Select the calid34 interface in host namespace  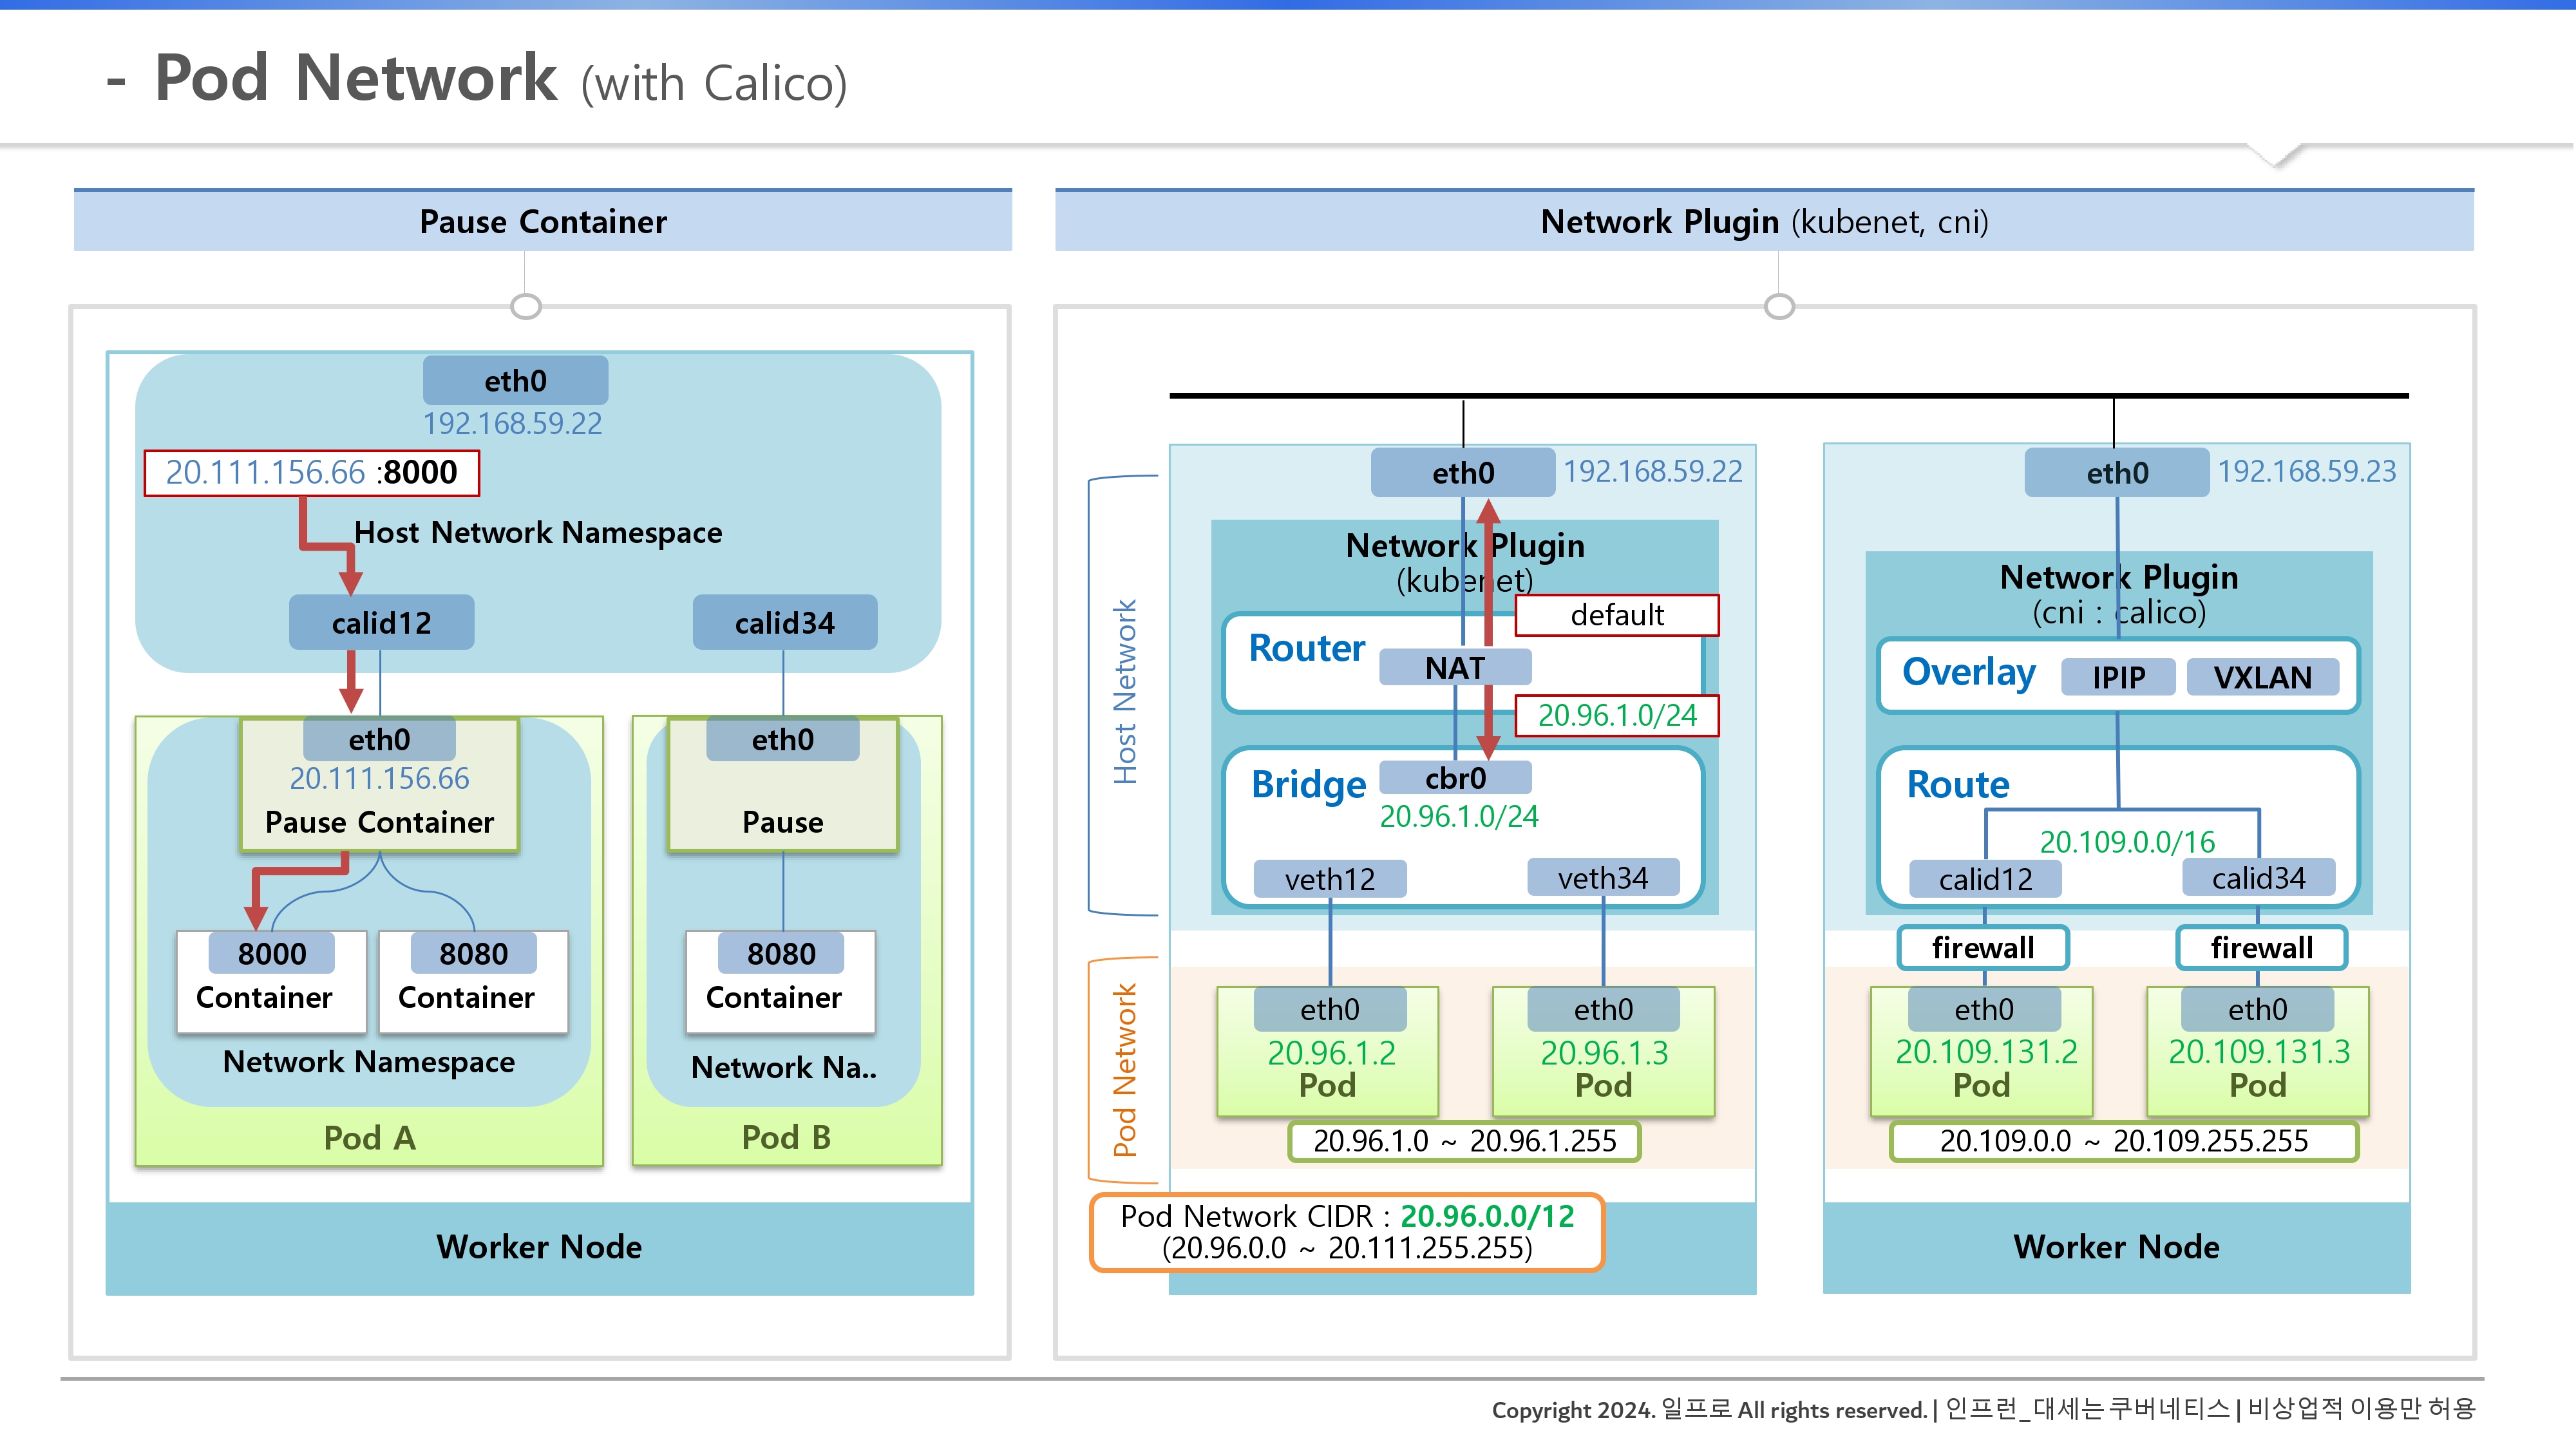(784, 623)
